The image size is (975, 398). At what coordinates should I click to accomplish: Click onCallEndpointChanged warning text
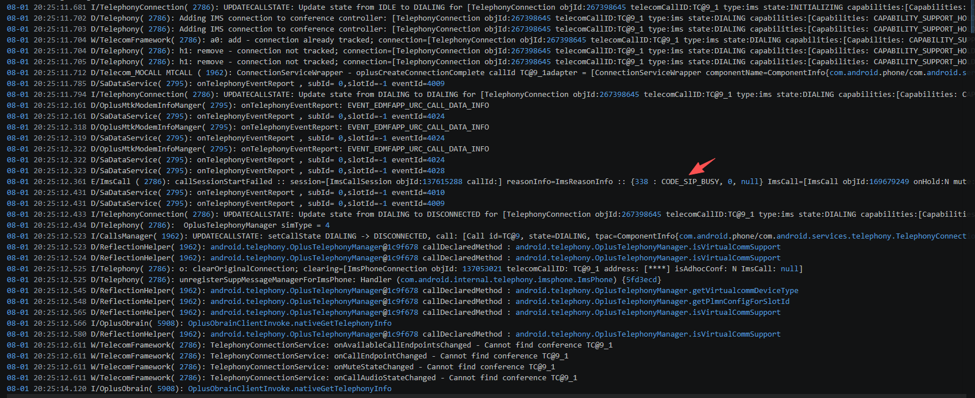tap(381, 356)
